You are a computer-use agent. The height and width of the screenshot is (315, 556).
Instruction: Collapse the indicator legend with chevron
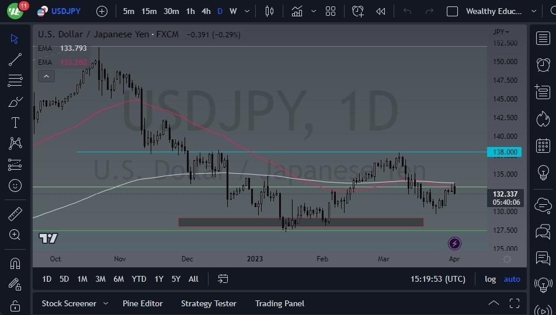point(47,76)
